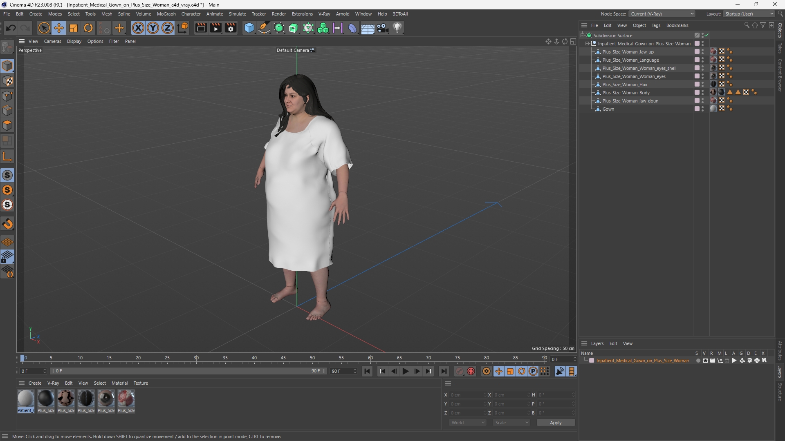The height and width of the screenshot is (441, 785).
Task: Open the MoGraph menu
Action: coord(166,14)
